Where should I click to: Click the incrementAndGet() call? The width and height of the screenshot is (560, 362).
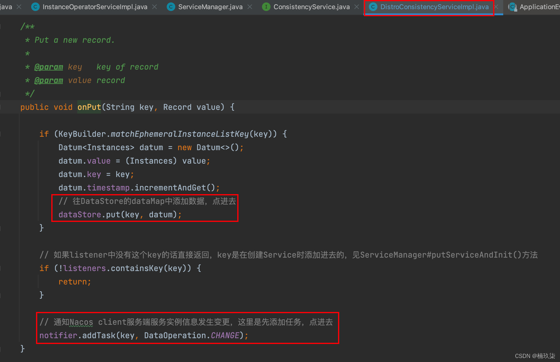[x=175, y=188]
